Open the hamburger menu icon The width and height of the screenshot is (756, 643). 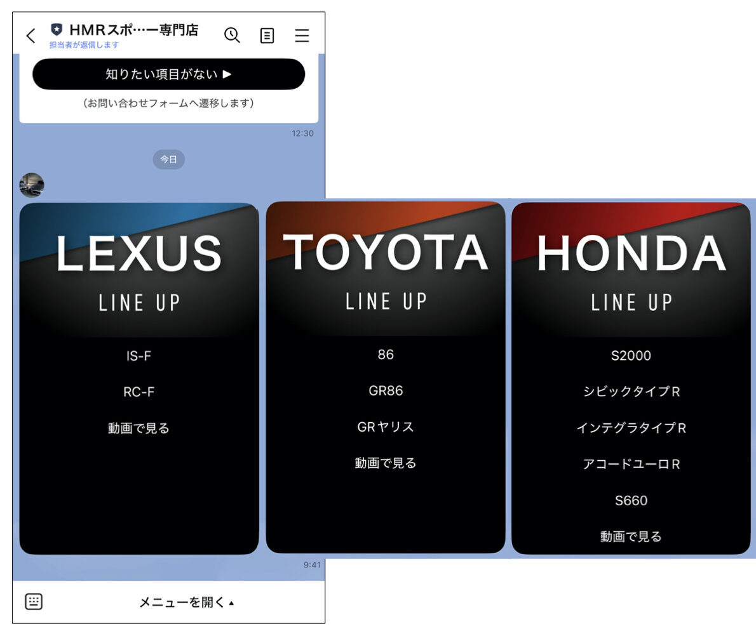click(302, 35)
